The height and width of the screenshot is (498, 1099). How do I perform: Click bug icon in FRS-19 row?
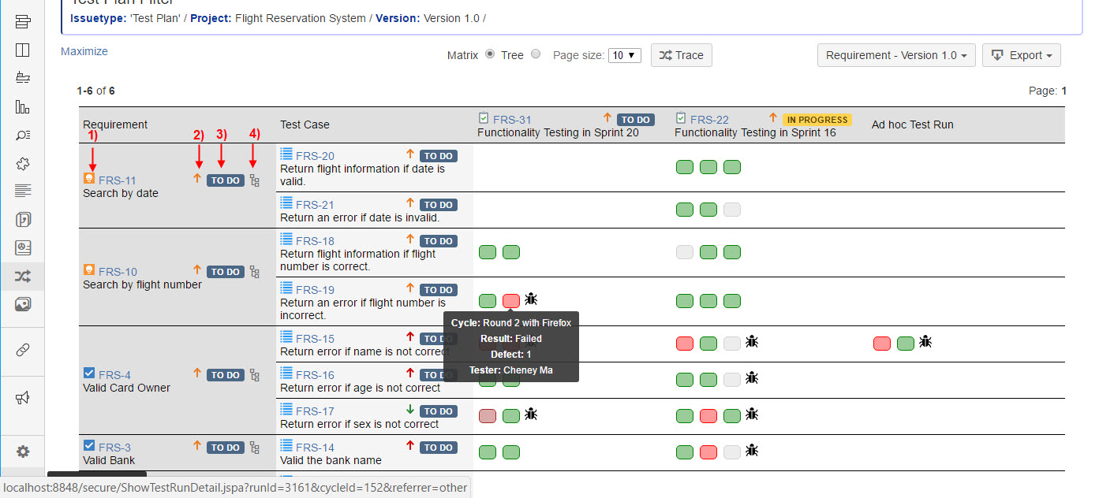(x=531, y=299)
